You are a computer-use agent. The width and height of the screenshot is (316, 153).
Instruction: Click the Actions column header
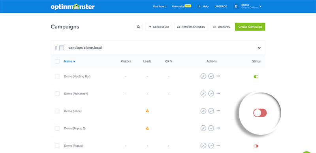(x=212, y=61)
